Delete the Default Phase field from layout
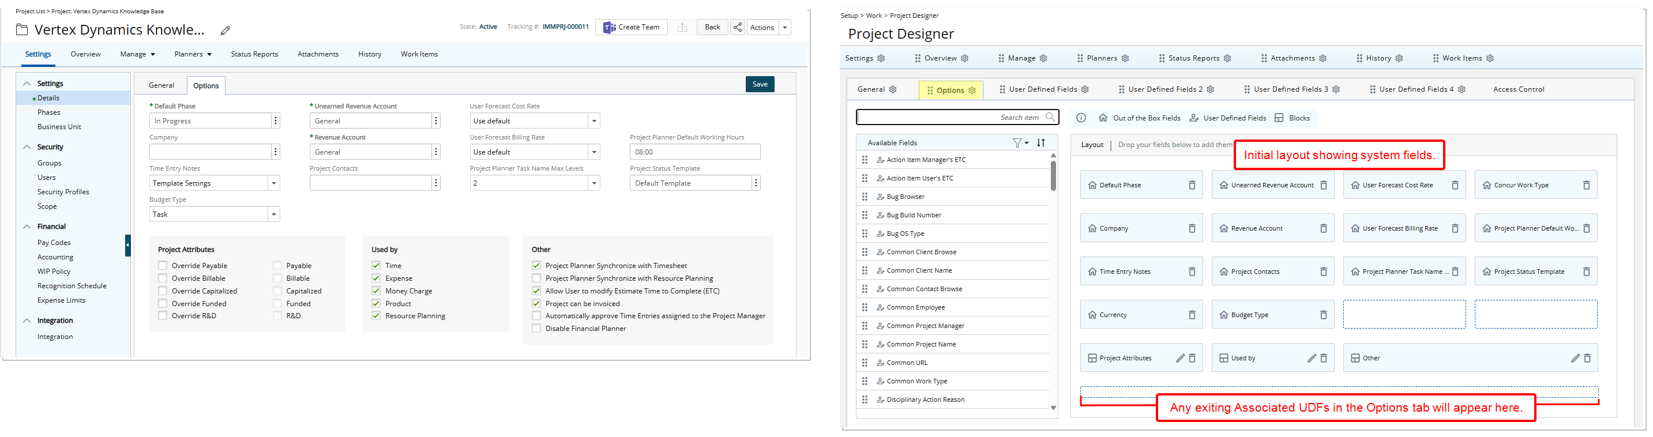 point(1192,186)
